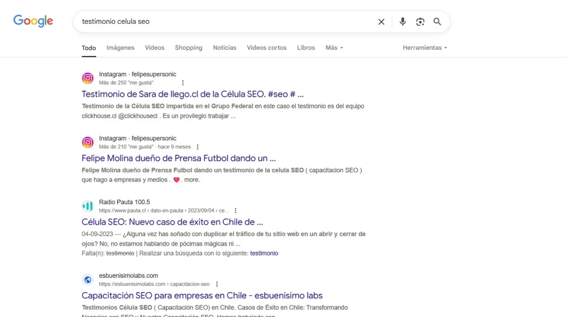
Task: Open 'Felipe Molina dueño de Prensa Futbol' result
Action: tap(179, 158)
